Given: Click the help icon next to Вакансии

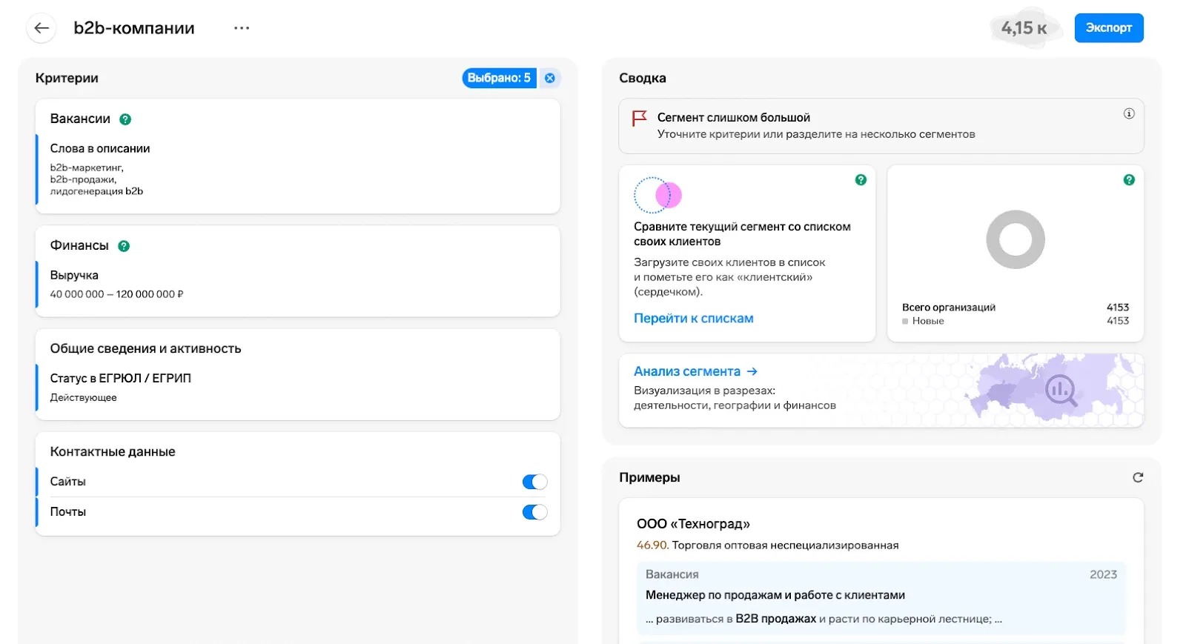Looking at the screenshot, I should (x=125, y=119).
